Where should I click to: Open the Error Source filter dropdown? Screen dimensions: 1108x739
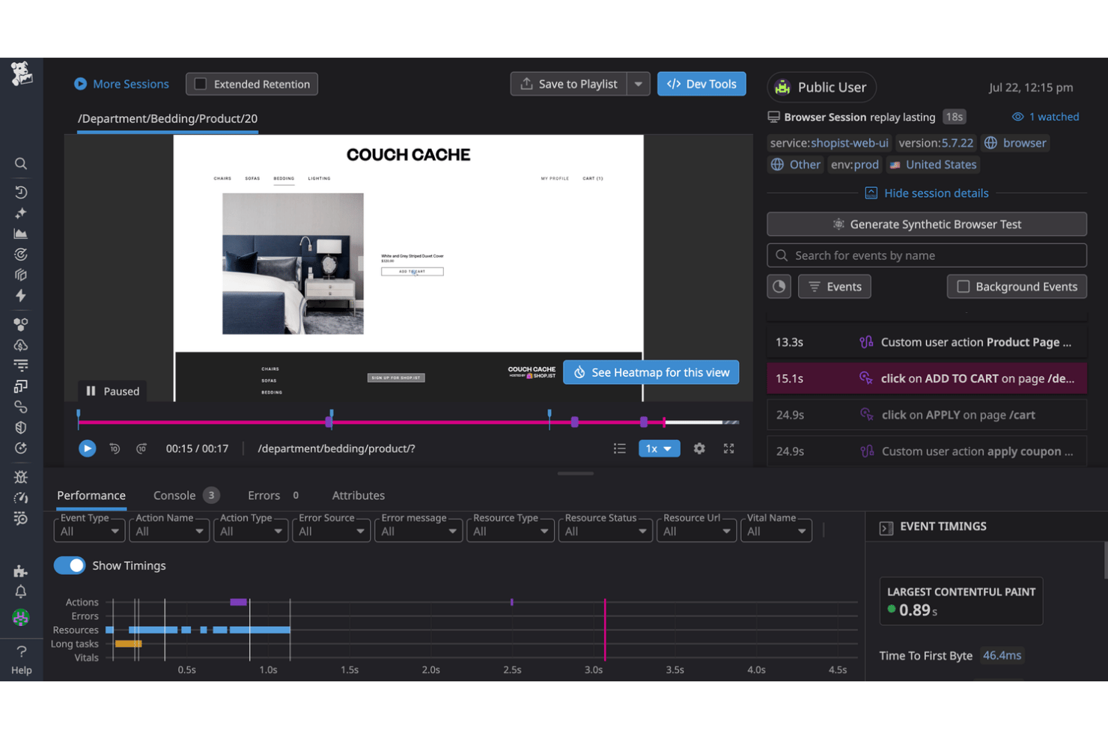[331, 530]
